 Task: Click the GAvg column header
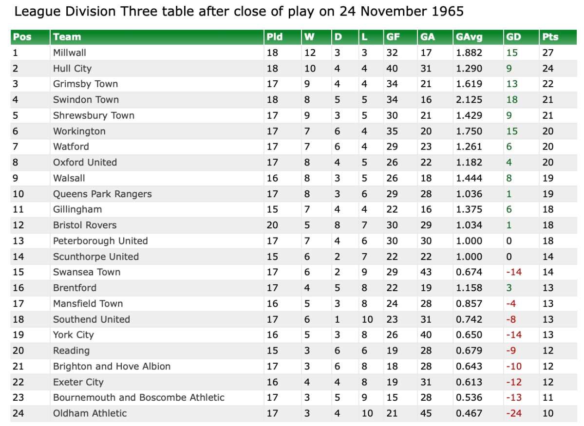click(x=467, y=37)
